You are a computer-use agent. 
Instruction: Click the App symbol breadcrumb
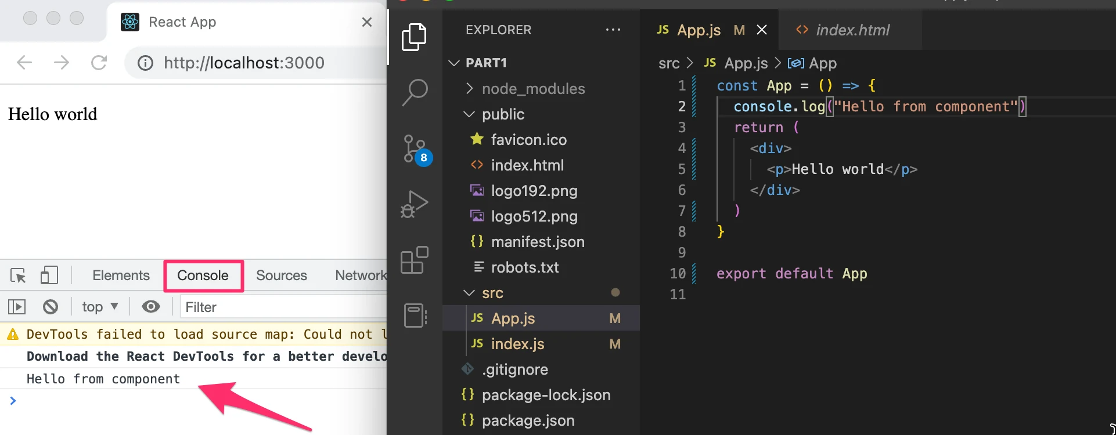812,63
